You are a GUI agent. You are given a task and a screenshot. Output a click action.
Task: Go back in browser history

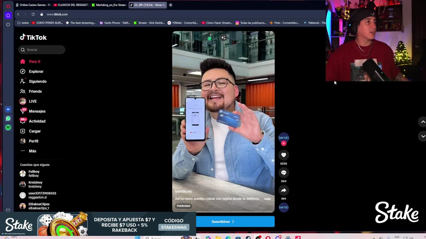click(18, 14)
